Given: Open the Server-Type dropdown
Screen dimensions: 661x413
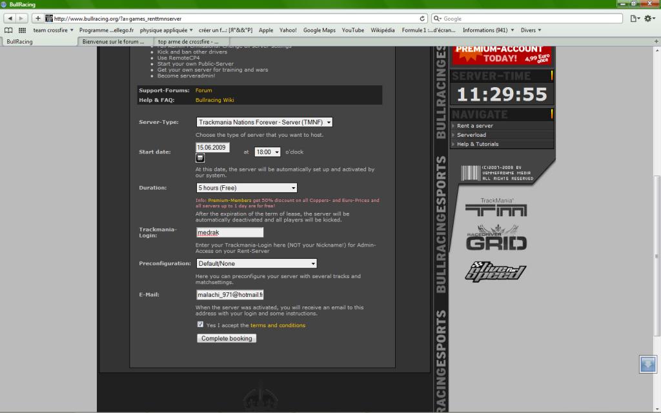Looking at the screenshot, I should pos(264,122).
